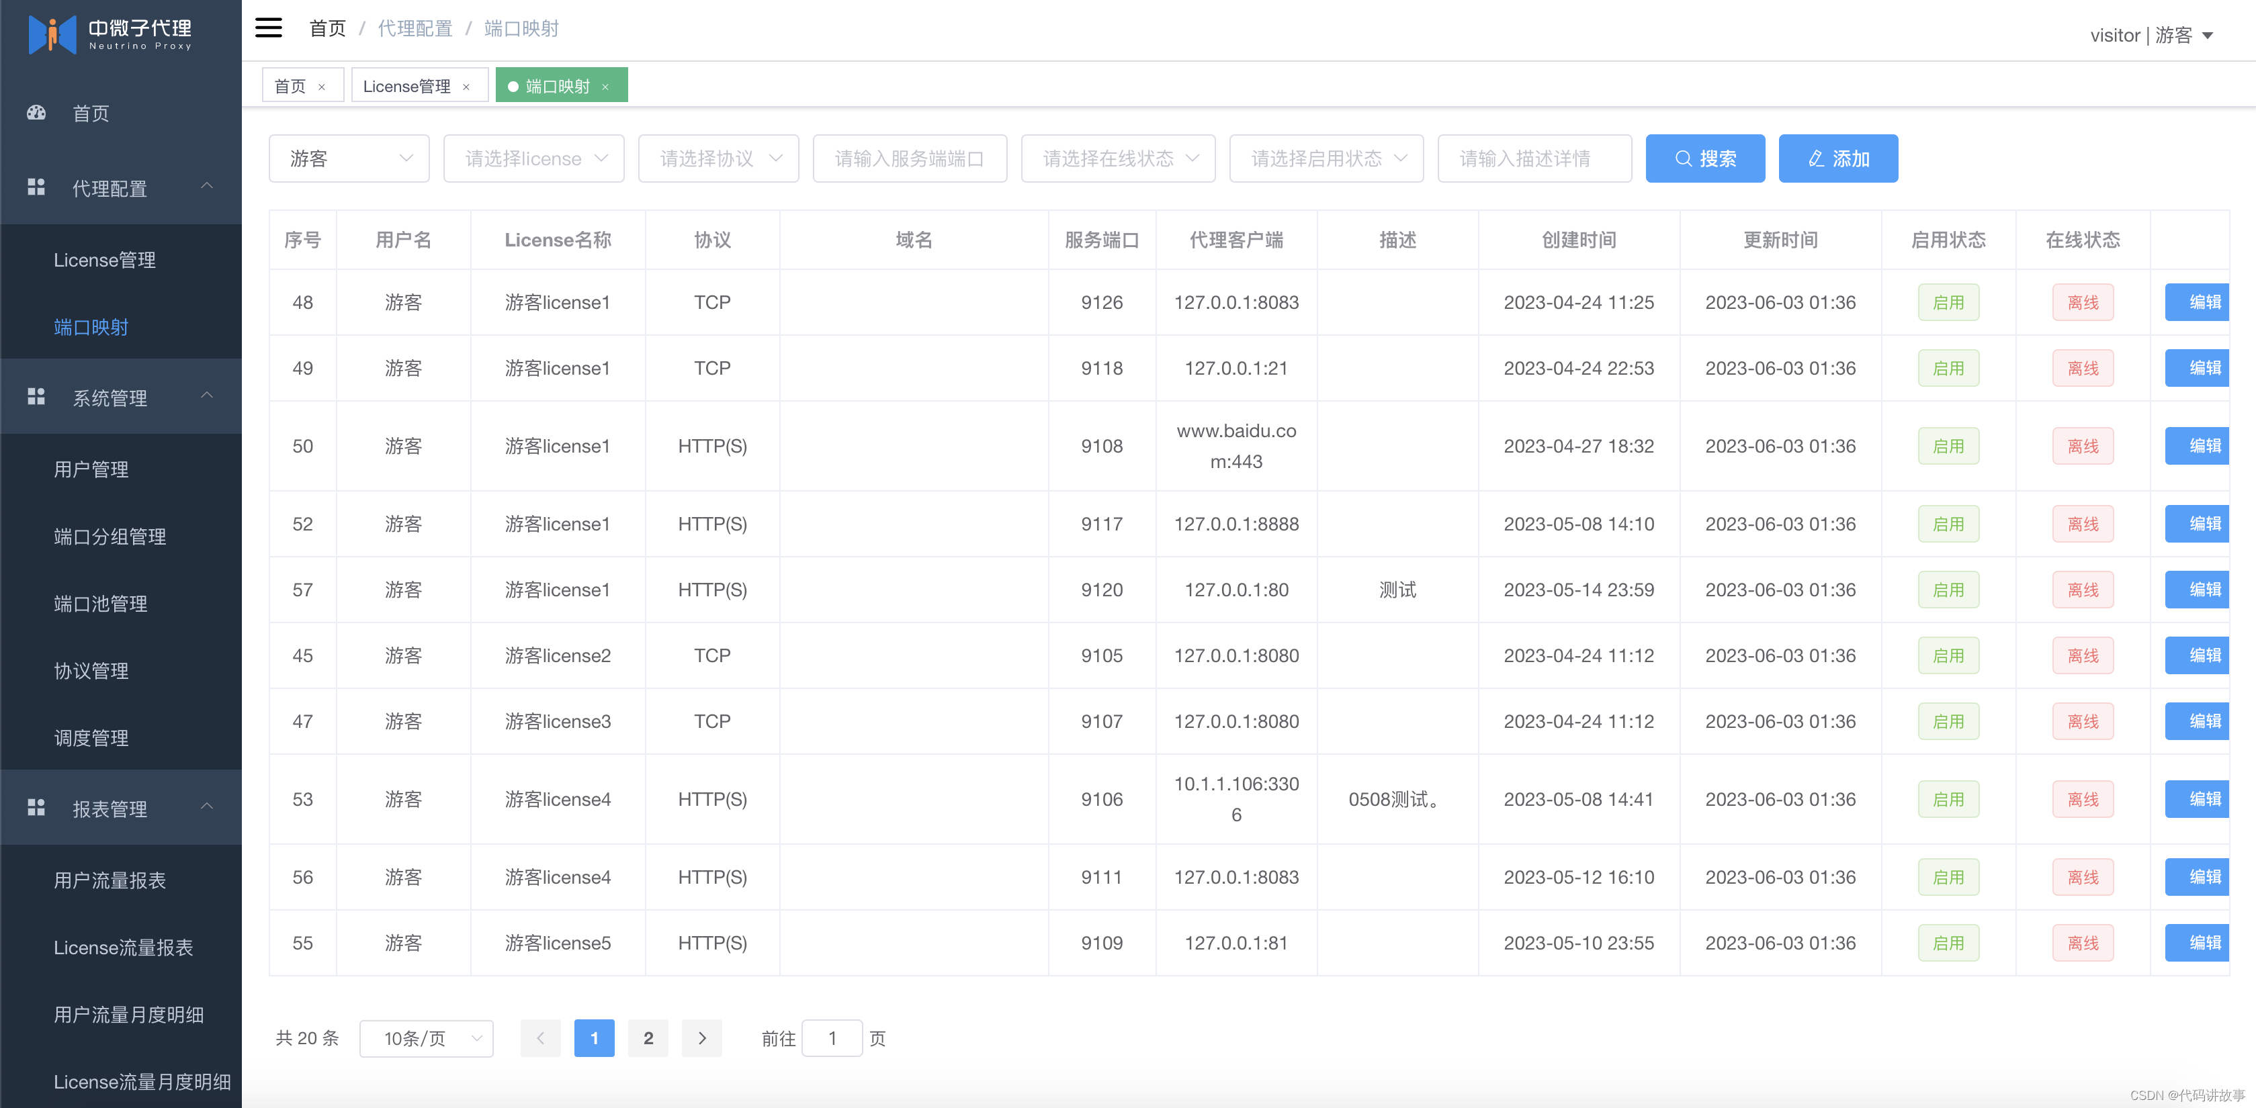Close the 首页 tab with its x
Image resolution: width=2256 pixels, height=1108 pixels.
pos(321,87)
